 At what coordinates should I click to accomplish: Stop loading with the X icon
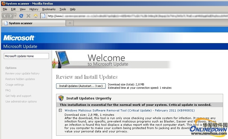point(28,16)
